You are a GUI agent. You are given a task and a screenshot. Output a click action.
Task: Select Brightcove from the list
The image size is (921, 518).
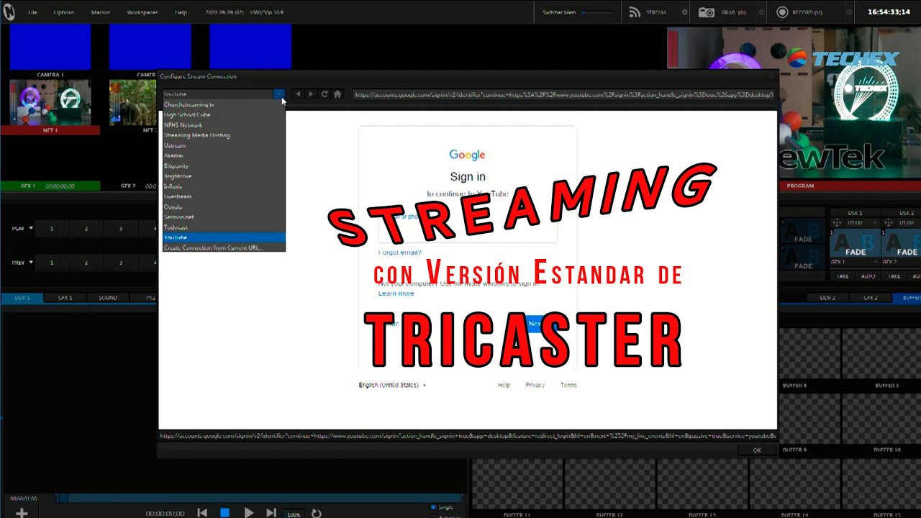click(x=224, y=176)
